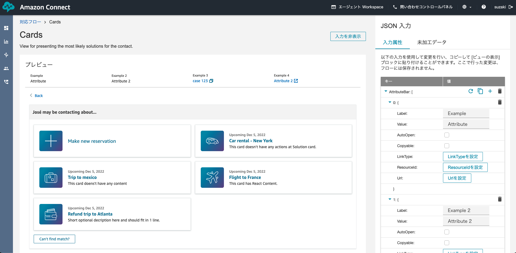Add a new item to AttributeBar
The width and height of the screenshot is (516, 253).
pos(490,91)
